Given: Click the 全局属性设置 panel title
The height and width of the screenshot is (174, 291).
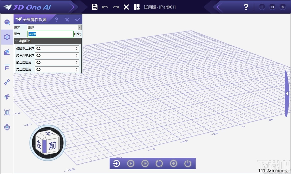Looking at the screenshot, I should 35,20.
